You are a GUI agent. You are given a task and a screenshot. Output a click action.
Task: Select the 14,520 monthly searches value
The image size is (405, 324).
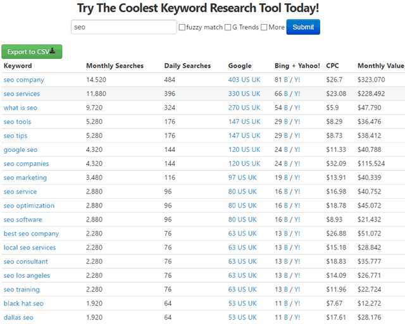pos(96,80)
